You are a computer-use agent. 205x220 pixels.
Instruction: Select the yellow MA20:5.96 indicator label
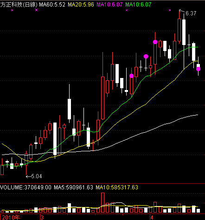click(81, 5)
